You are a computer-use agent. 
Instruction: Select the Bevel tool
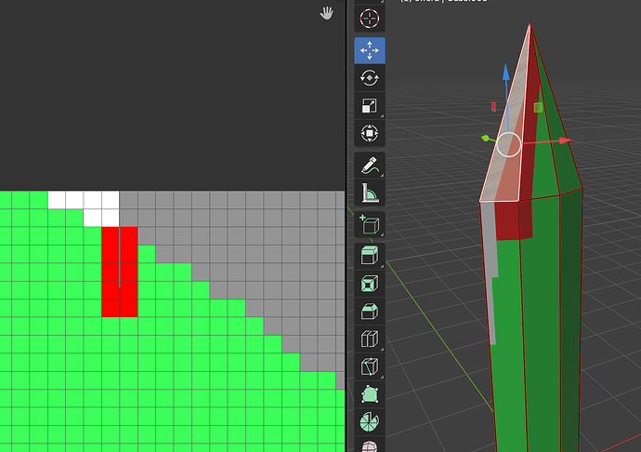pos(370,312)
